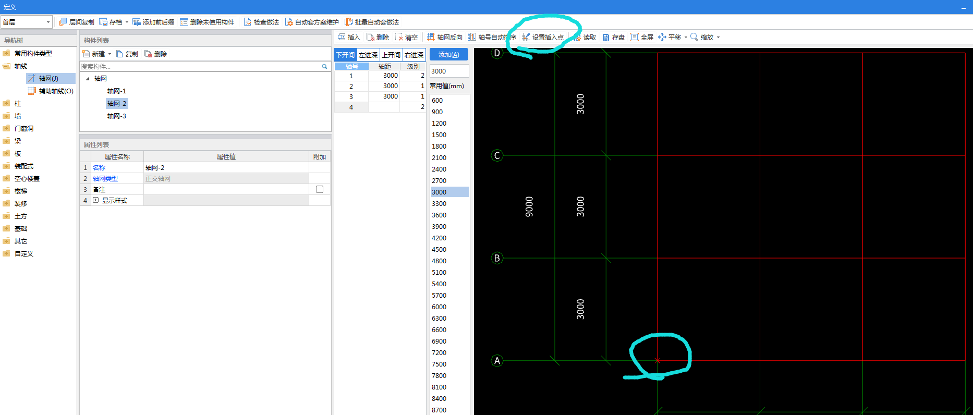Click the 层间复制 toolbar icon

tap(63, 22)
